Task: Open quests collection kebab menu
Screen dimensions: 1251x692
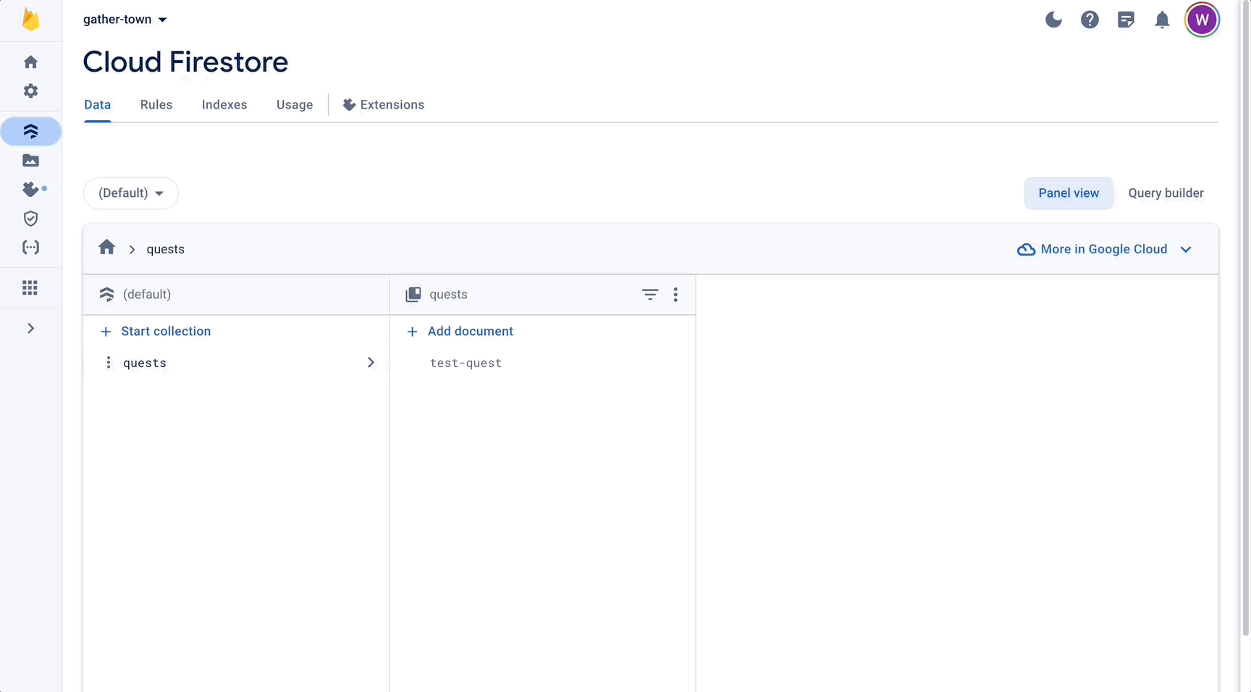Action: coord(675,295)
